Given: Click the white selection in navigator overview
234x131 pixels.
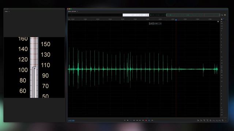Looking at the screenshot, I should point(136,15).
